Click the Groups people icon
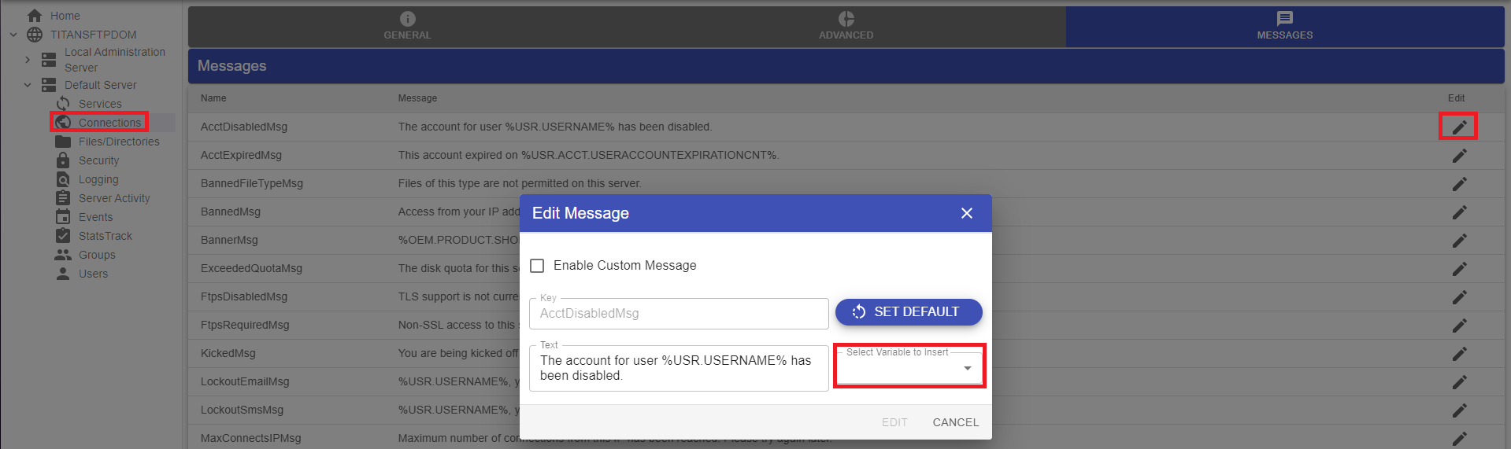The image size is (1511, 449). [x=63, y=255]
